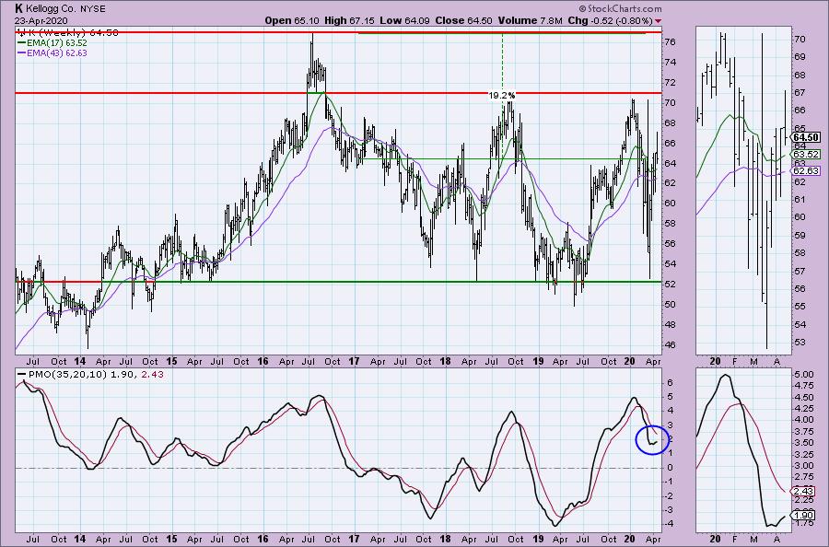Click the 19.2% measurement annotation label

tap(501, 96)
